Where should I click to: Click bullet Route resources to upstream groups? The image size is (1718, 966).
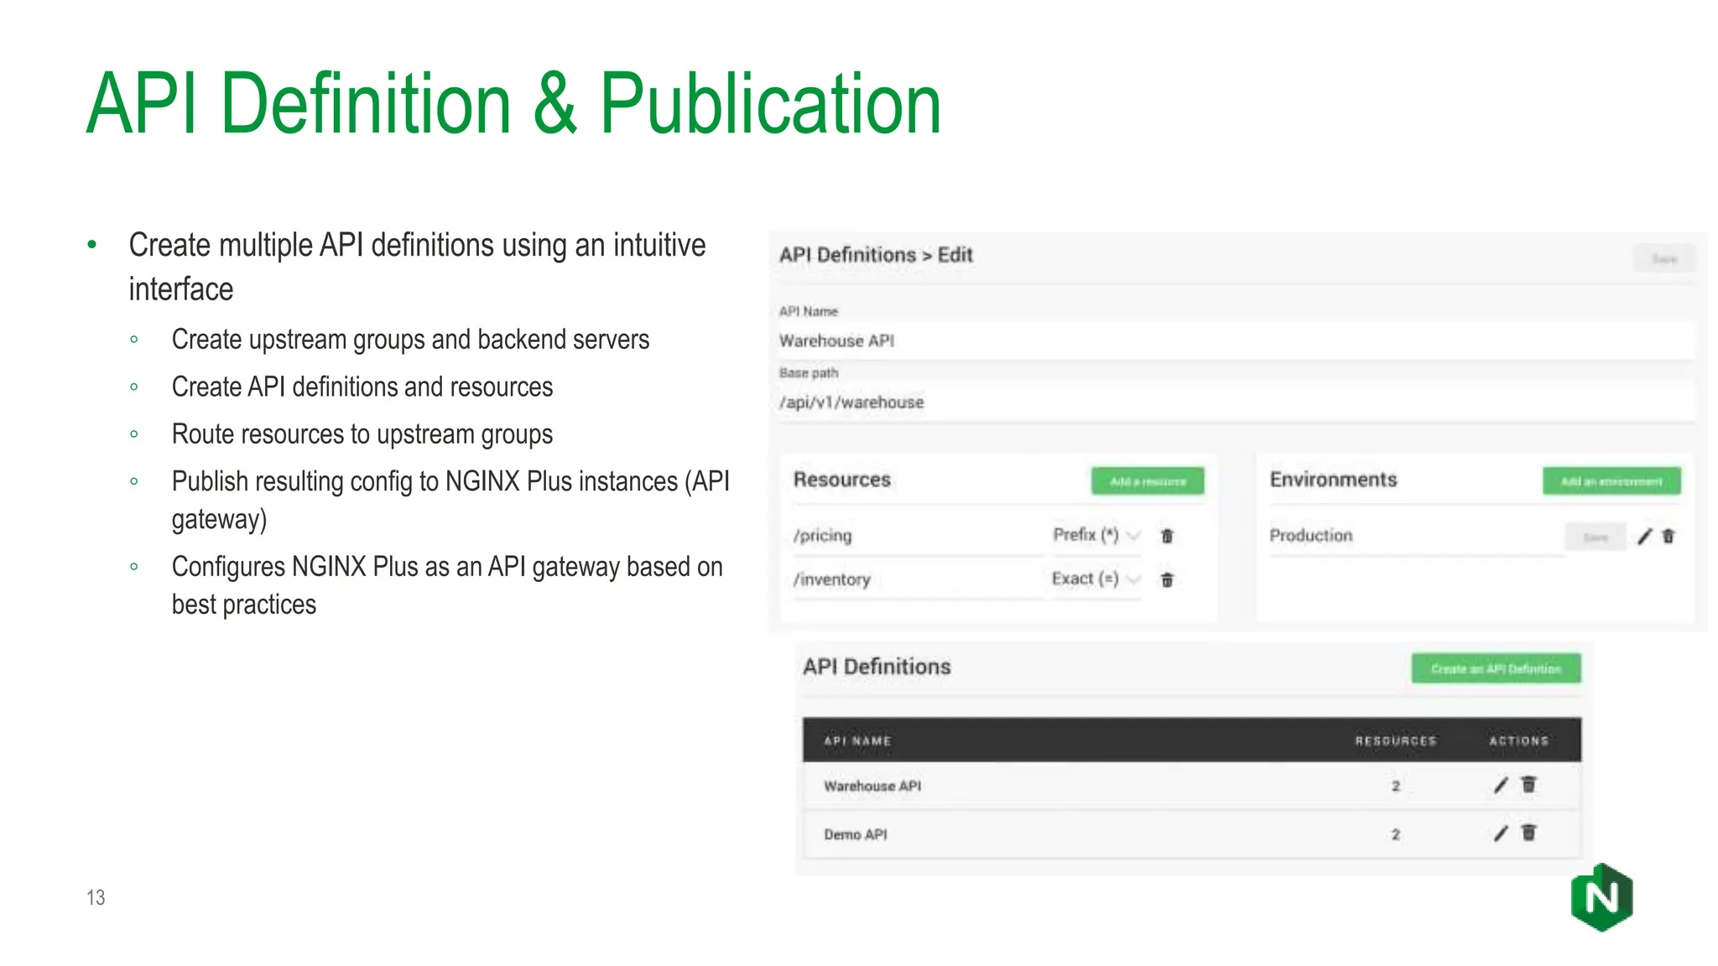362,434
